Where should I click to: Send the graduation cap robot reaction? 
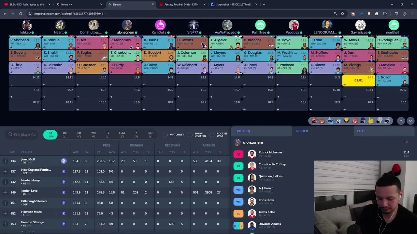point(363,121)
